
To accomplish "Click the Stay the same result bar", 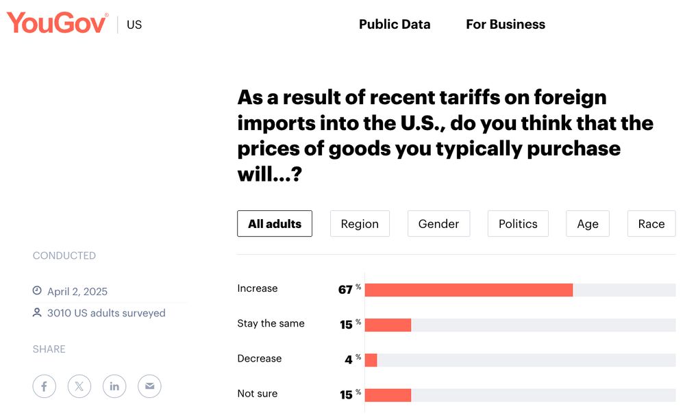I will click(388, 325).
